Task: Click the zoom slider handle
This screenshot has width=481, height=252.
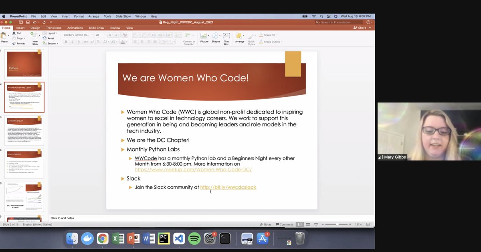Action: coord(338,224)
